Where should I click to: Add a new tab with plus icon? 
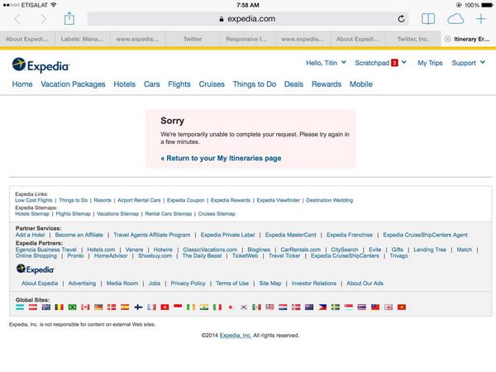[481, 19]
